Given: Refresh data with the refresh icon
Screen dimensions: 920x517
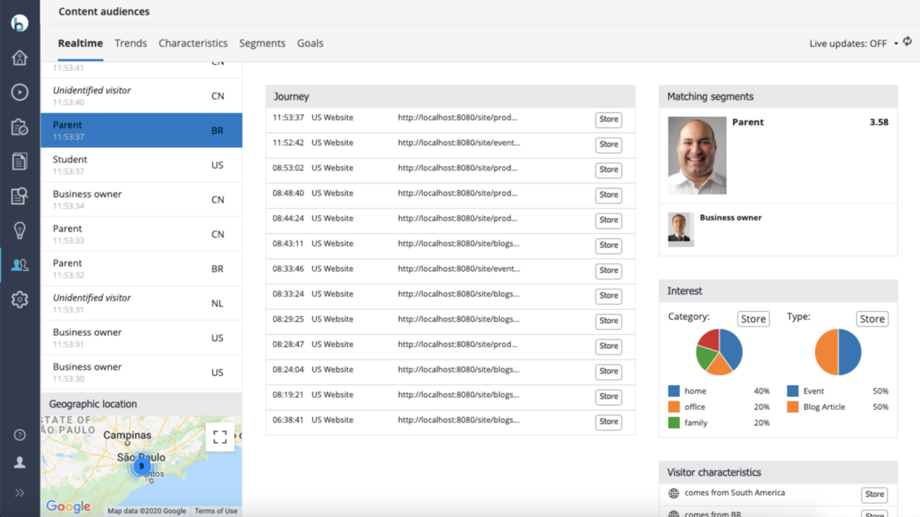Looking at the screenshot, I should pyautogui.click(x=907, y=42).
